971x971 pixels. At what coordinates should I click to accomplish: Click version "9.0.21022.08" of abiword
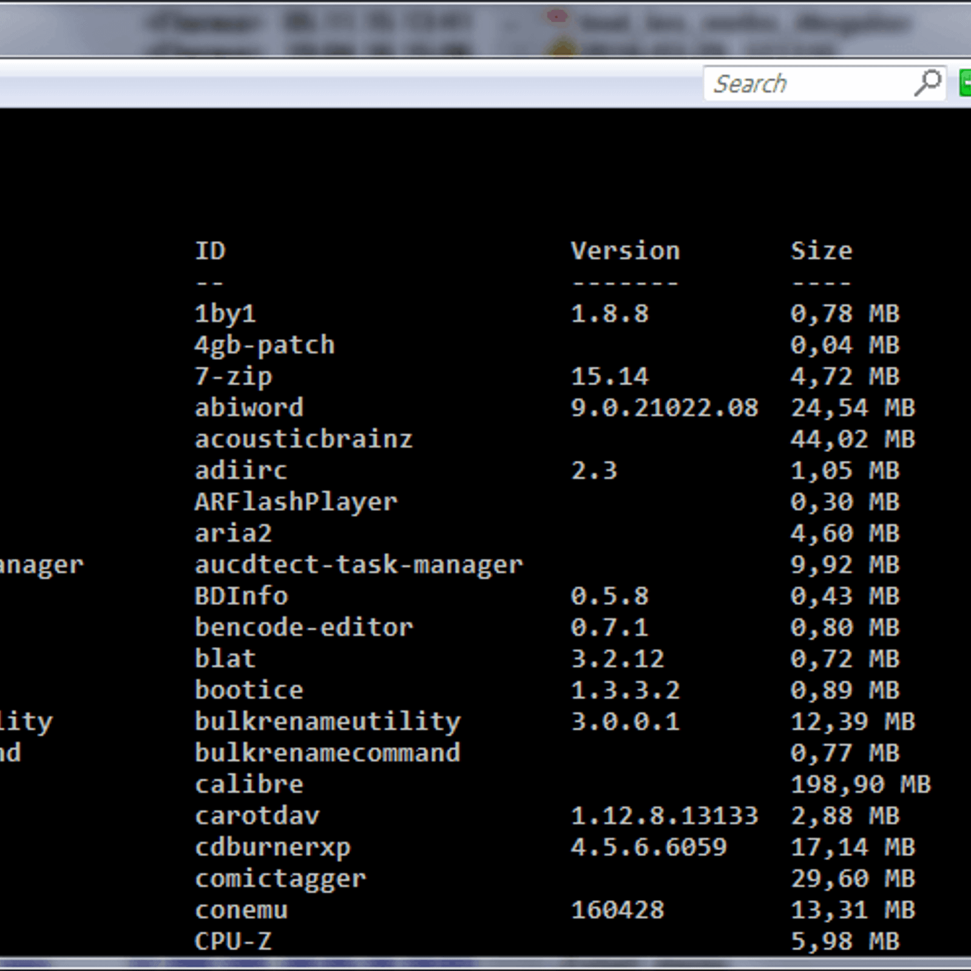coord(665,408)
